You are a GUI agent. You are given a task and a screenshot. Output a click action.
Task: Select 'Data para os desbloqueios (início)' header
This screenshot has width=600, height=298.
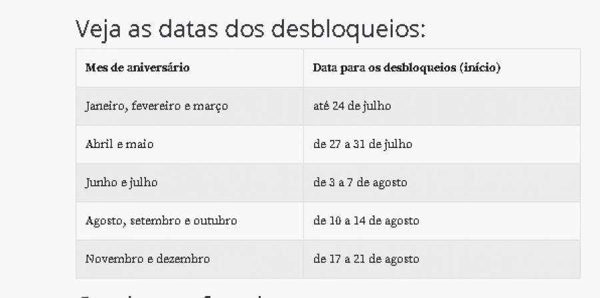coord(442,68)
